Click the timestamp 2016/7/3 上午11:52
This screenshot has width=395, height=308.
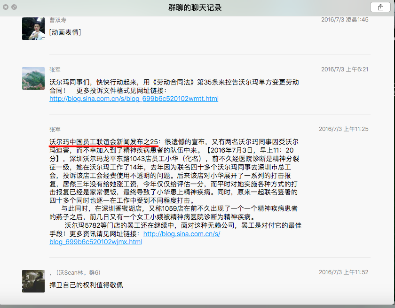(x=344, y=272)
